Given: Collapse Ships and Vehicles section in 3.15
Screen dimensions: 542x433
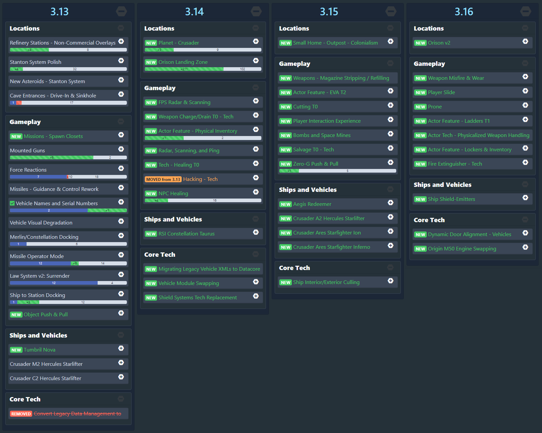Looking at the screenshot, I should pos(390,189).
